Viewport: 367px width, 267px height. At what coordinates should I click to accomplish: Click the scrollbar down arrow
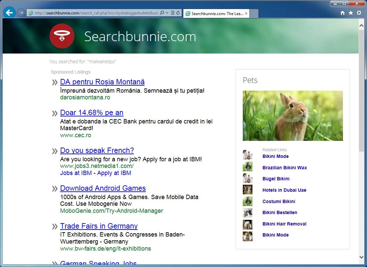(361, 257)
